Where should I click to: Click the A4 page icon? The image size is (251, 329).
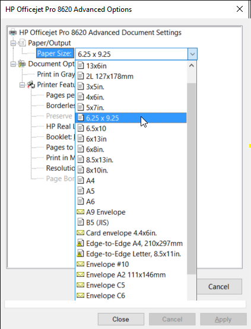coord(81,180)
